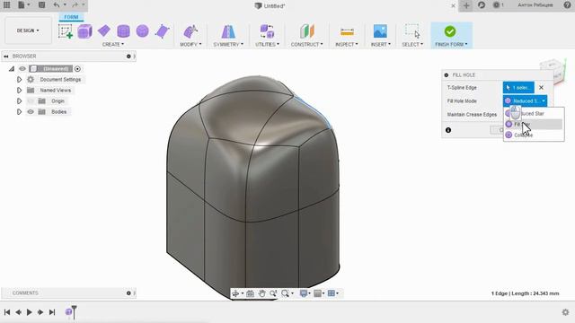Click the Inspect measure icon
This screenshot has width=575, height=323.
pyautogui.click(x=347, y=32)
